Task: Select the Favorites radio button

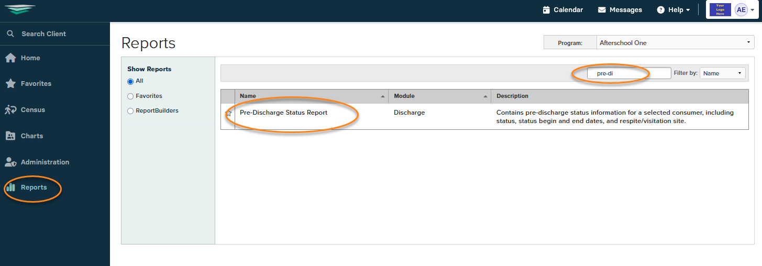Action: 130,96
